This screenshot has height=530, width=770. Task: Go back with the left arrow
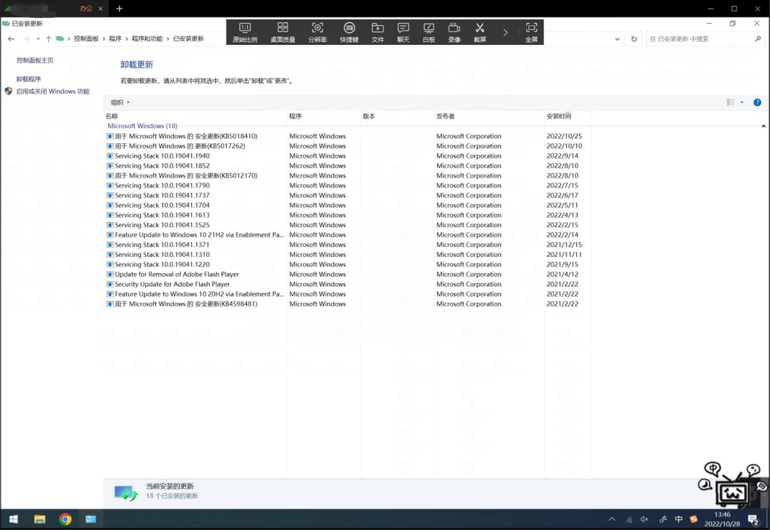coord(11,39)
